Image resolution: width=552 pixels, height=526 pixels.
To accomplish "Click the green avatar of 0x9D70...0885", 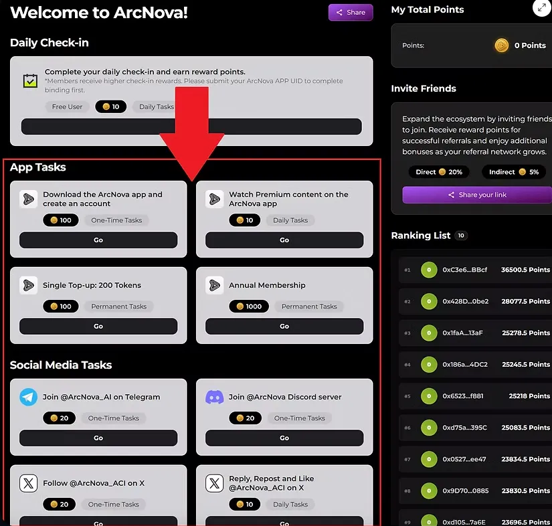I will pyautogui.click(x=429, y=491).
